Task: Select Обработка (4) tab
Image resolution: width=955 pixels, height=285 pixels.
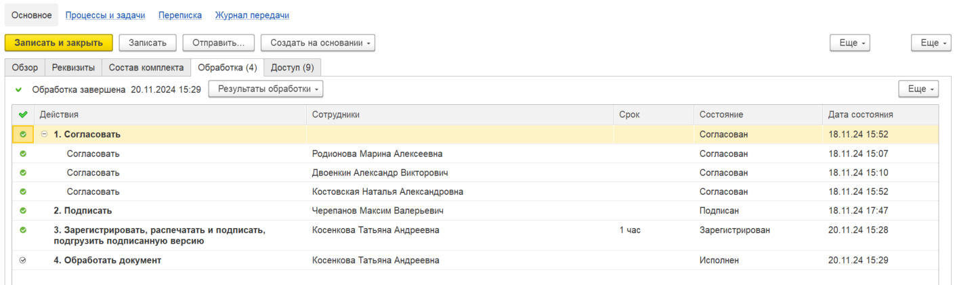Action: (x=228, y=68)
